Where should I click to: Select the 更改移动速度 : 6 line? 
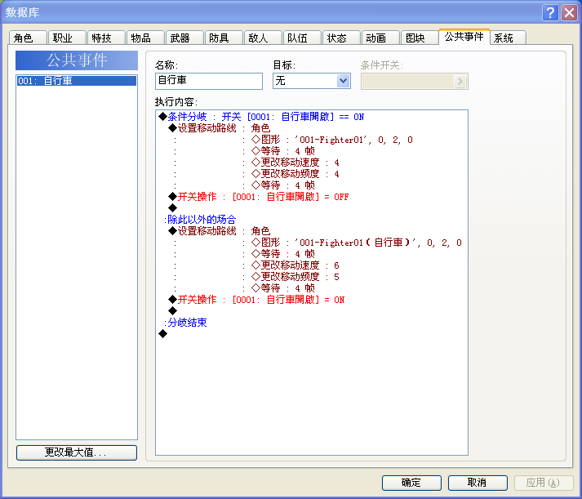295,265
